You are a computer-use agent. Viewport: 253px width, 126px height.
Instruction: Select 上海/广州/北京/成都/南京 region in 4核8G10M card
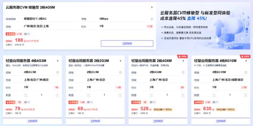[228, 80]
